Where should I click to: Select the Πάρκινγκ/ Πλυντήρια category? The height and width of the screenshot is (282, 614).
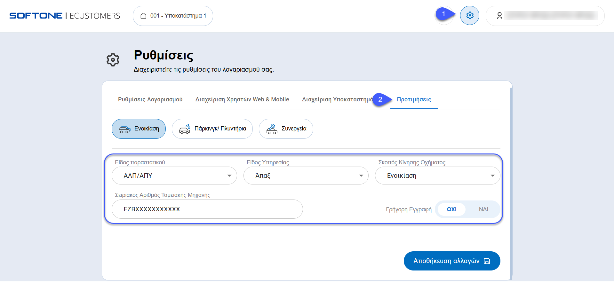click(212, 129)
